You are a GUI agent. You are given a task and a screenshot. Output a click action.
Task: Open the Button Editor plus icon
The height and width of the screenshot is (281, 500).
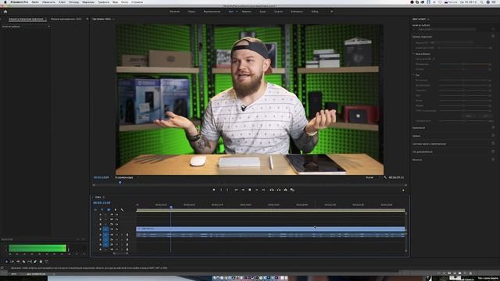tap(403, 190)
